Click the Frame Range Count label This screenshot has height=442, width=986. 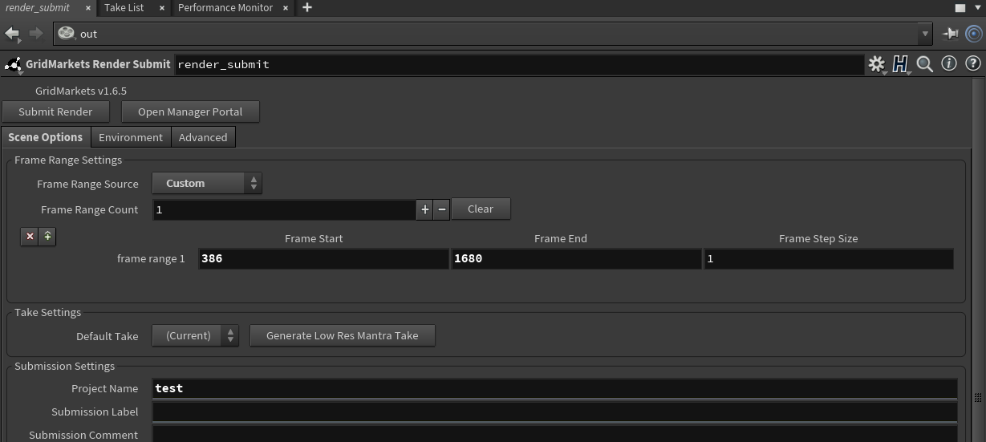[x=90, y=209]
